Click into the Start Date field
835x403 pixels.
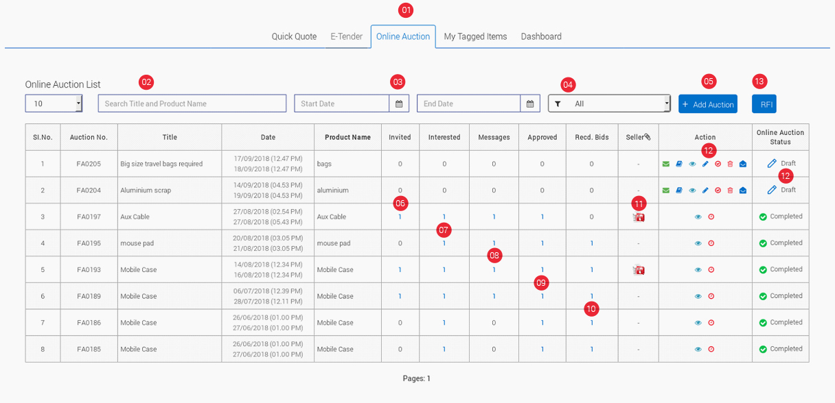(342, 103)
